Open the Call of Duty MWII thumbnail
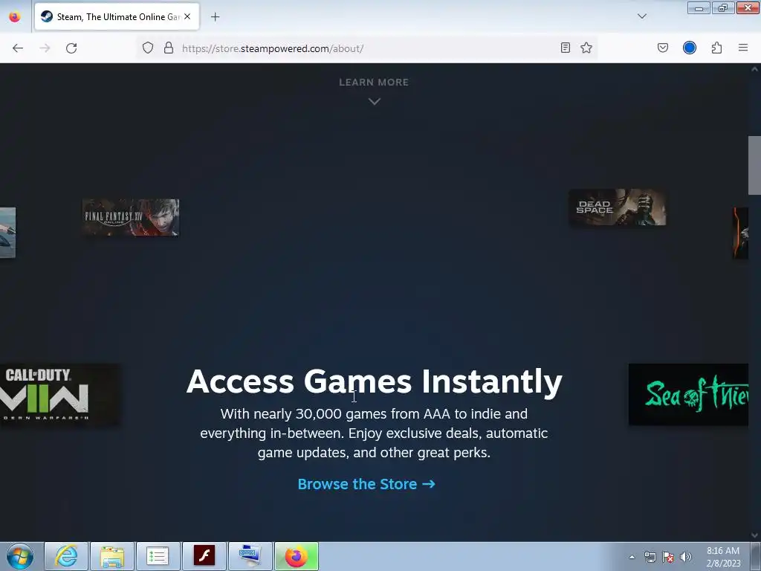This screenshot has height=571, width=761. click(59, 394)
